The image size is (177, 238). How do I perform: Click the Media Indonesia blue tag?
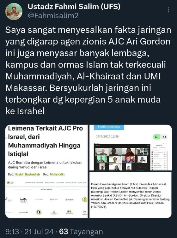pyautogui.click(x=109, y=127)
